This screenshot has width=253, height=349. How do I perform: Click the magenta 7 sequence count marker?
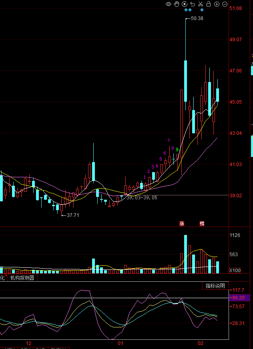(x=169, y=140)
